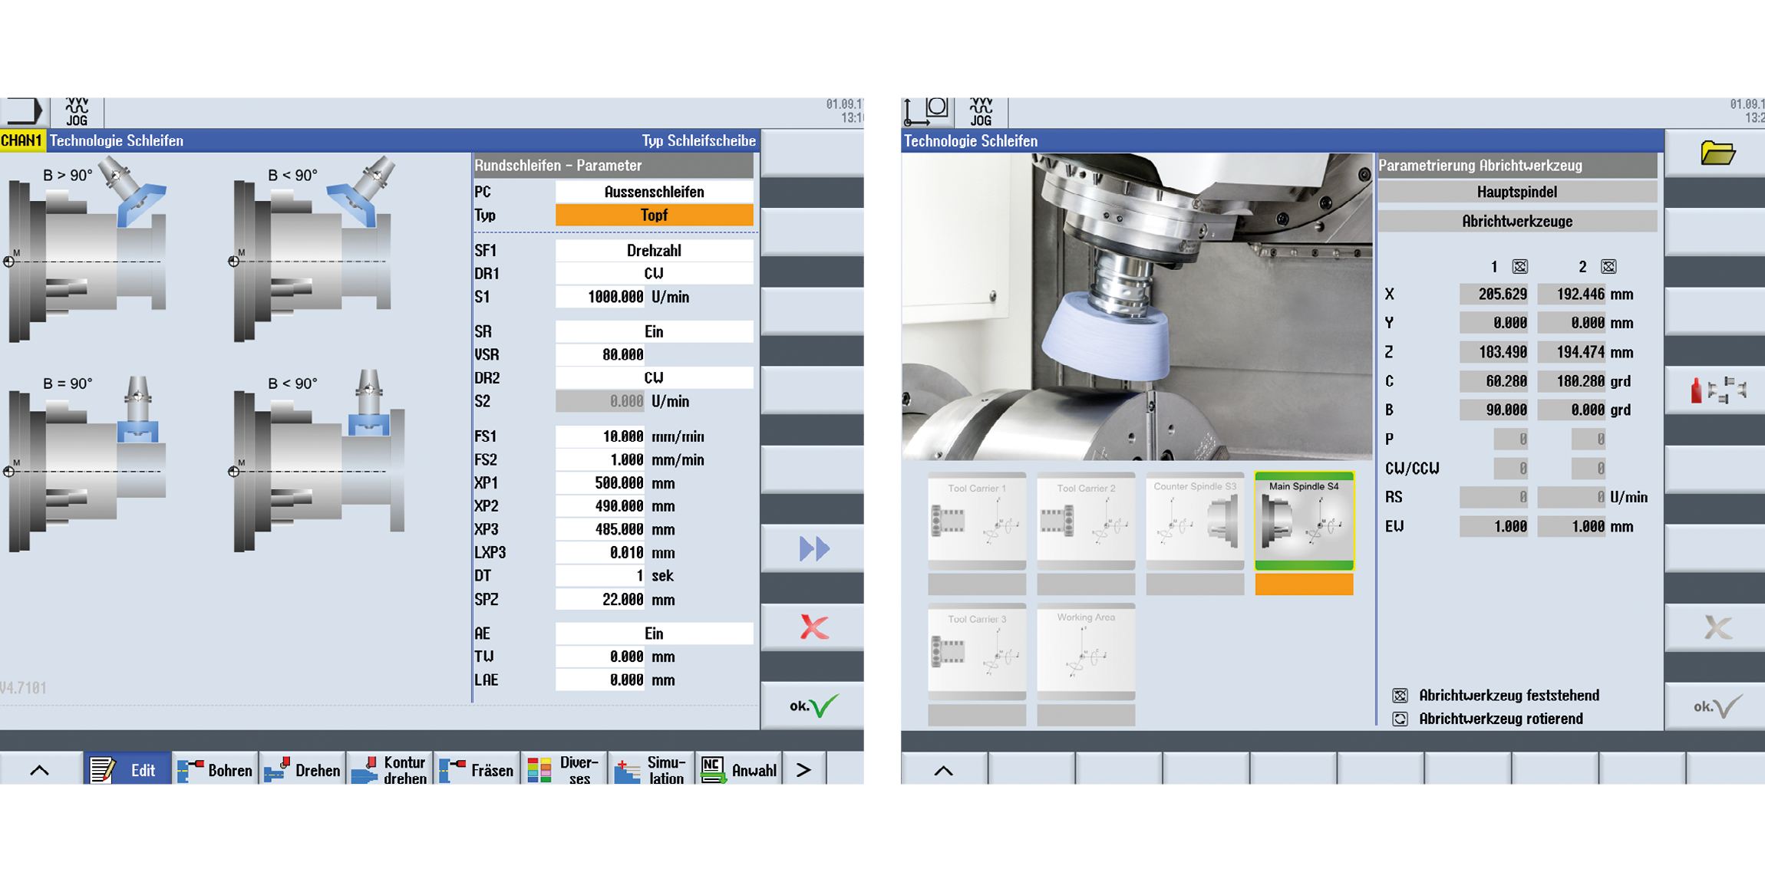Open the Drehen softkey

coord(302,769)
